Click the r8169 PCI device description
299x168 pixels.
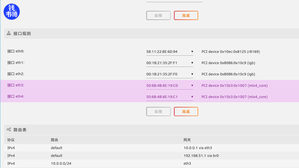[x=230, y=52]
